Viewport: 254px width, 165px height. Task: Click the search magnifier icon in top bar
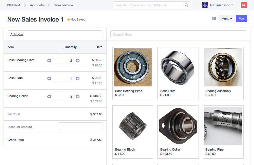point(186,5)
